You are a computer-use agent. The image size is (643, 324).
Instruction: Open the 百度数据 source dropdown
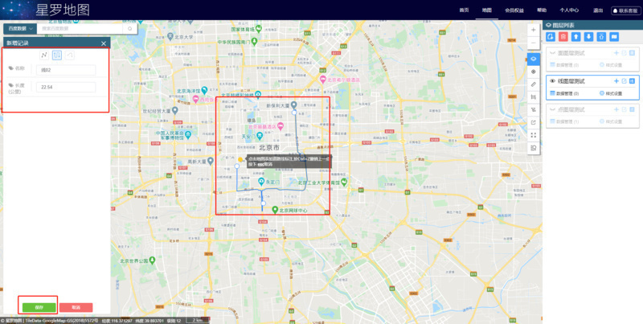click(x=20, y=29)
